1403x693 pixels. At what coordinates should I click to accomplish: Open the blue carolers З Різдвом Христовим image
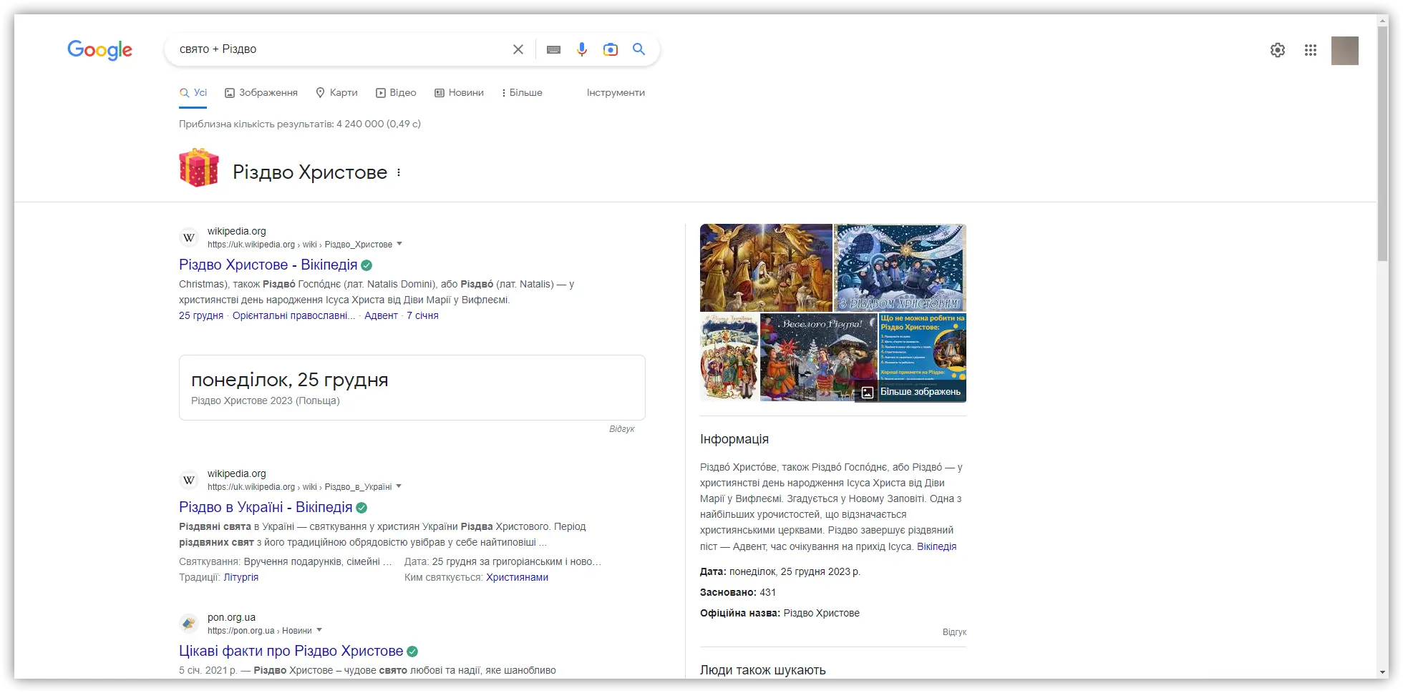pyautogui.click(x=900, y=267)
